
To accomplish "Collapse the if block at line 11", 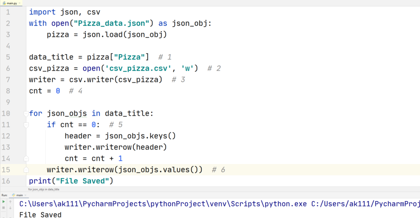I will (x=26, y=125).
